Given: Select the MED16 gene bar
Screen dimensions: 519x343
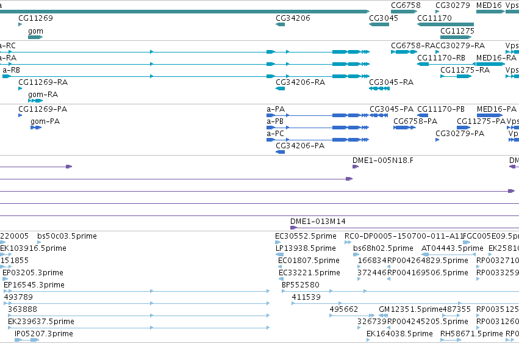Looking at the screenshot, I should (x=490, y=12).
